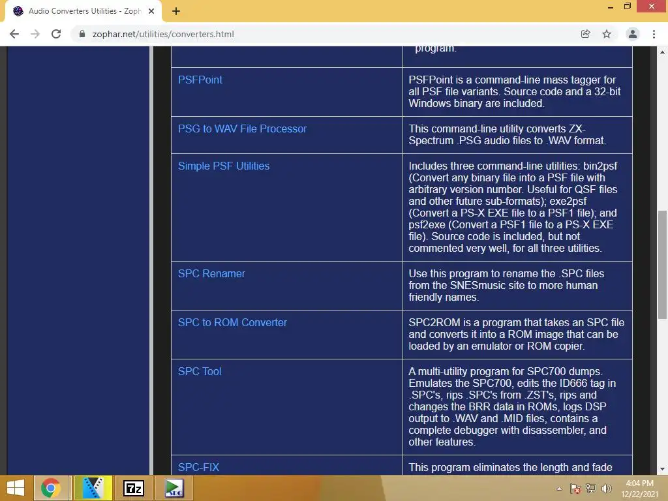668x501 pixels.
Task: Click the SPC2ROM description text
Action: [517, 335]
